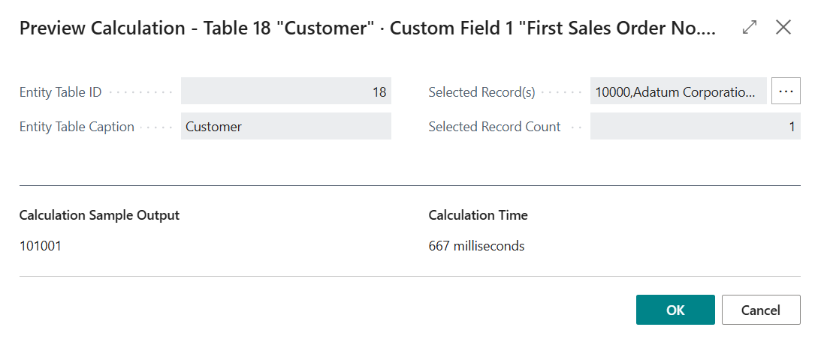Viewport: 821px width, 342px height.
Task: Click the divider above Calculation Sample Output
Action: point(409,185)
